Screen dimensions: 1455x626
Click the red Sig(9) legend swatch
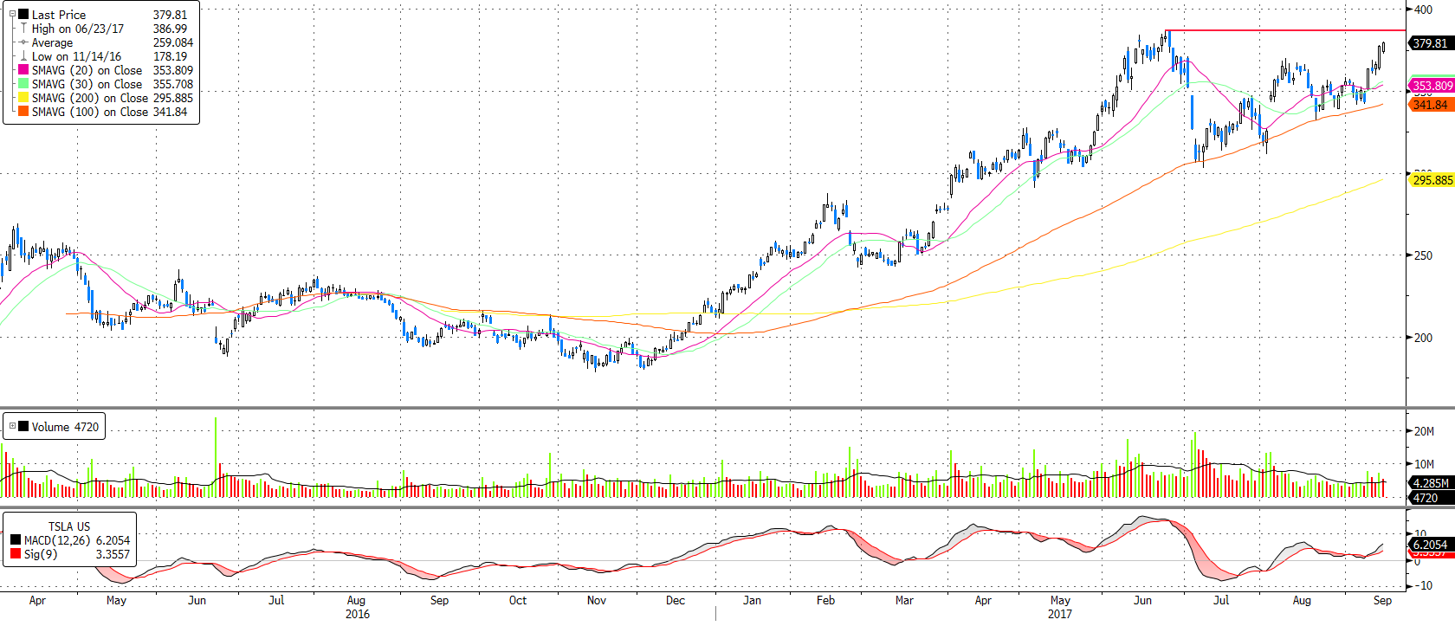coord(16,554)
